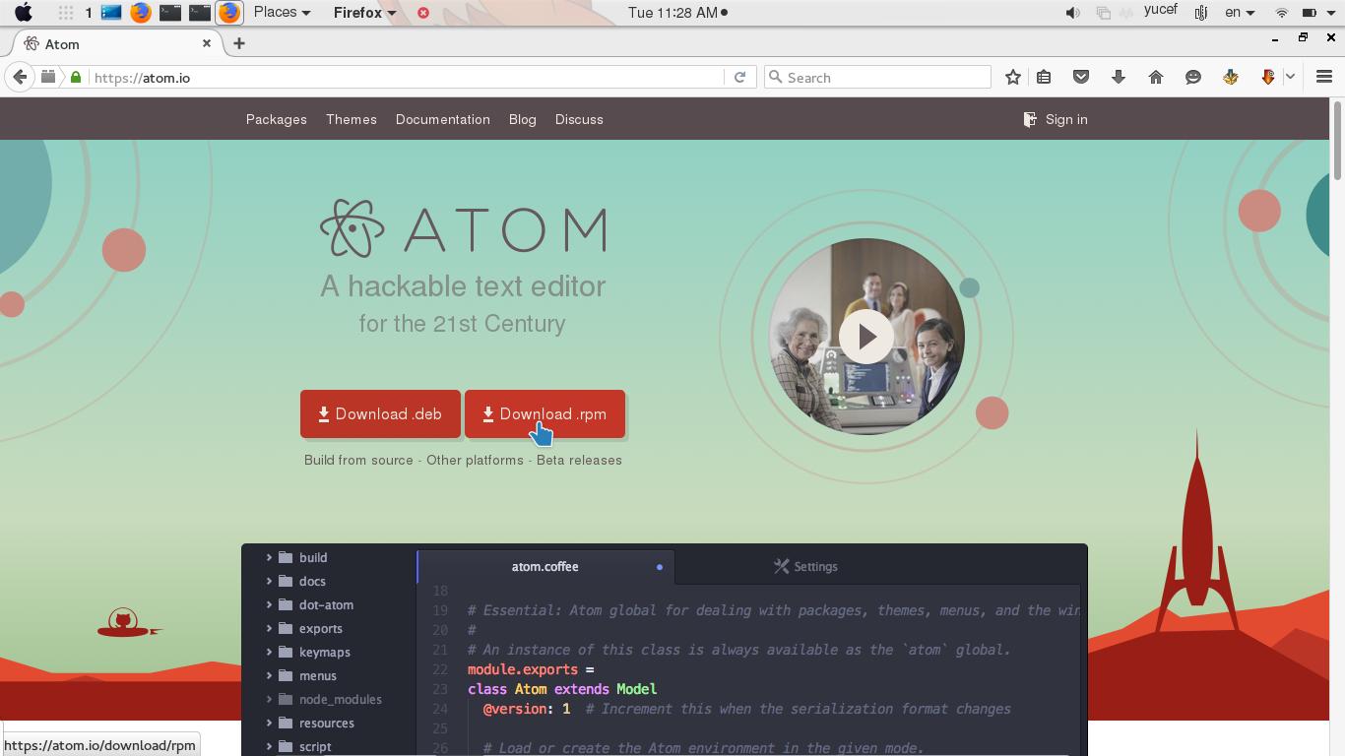Screen dimensions: 1345x756
Task: Bookmark this page using the star icon
Action: click(1012, 77)
